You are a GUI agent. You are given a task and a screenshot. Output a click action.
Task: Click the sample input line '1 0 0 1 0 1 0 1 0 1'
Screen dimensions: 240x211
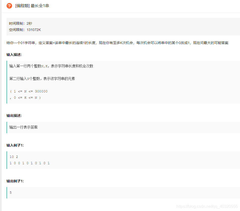tap(30, 163)
